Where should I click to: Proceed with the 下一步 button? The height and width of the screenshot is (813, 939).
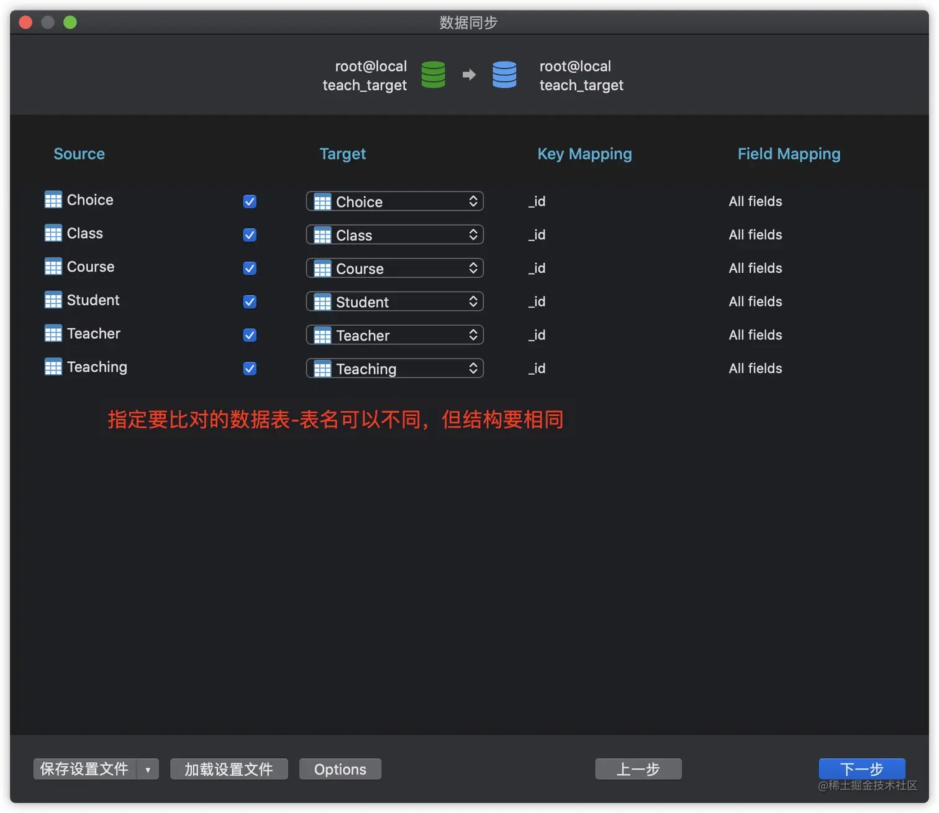pos(862,769)
